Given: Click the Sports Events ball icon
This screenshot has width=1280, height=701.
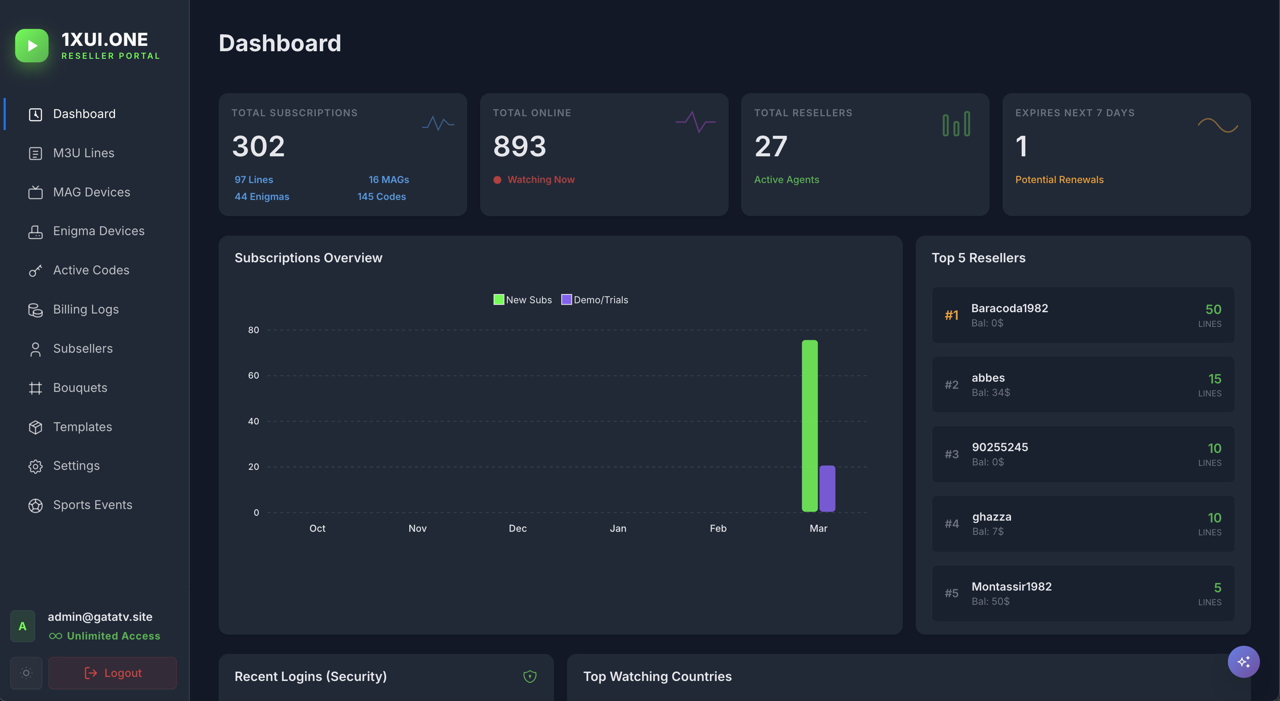Looking at the screenshot, I should coord(35,505).
